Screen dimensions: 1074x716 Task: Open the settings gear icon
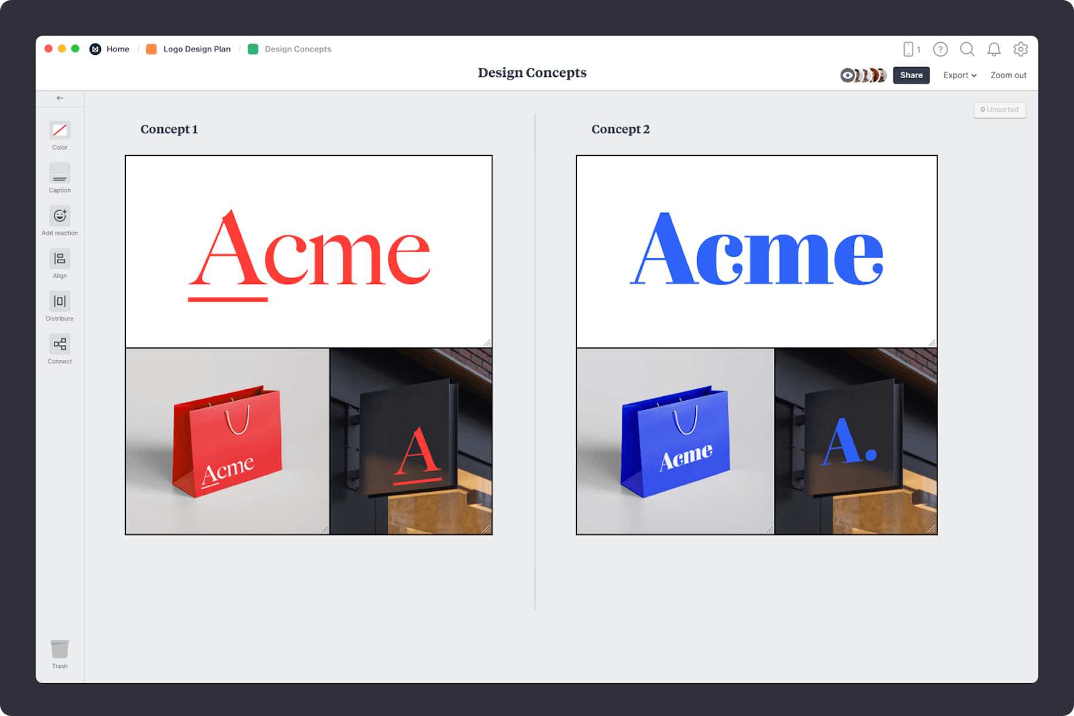1021,50
